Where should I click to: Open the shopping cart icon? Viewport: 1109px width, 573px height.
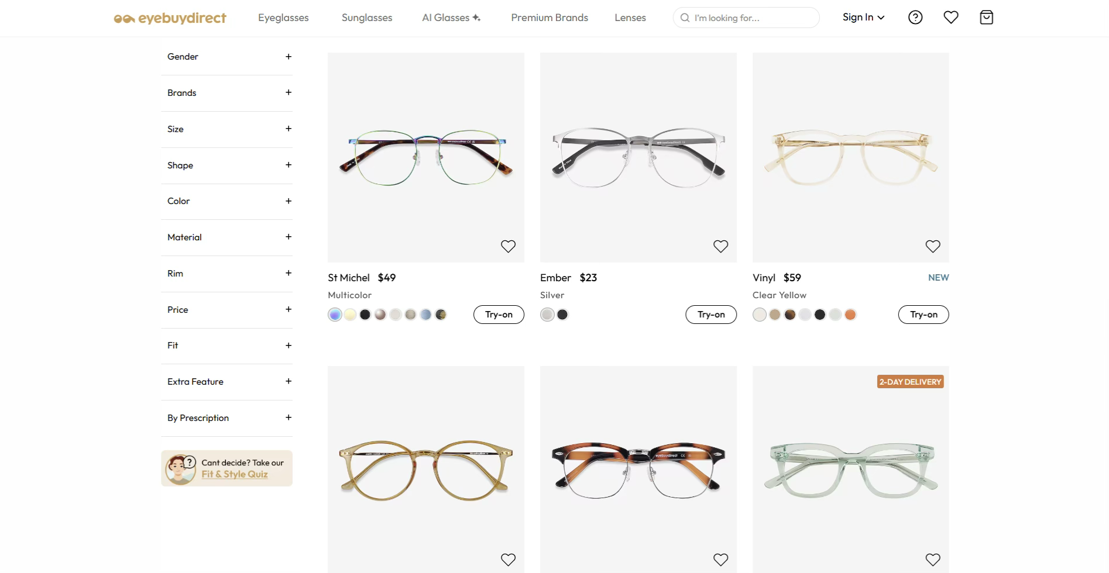click(986, 18)
